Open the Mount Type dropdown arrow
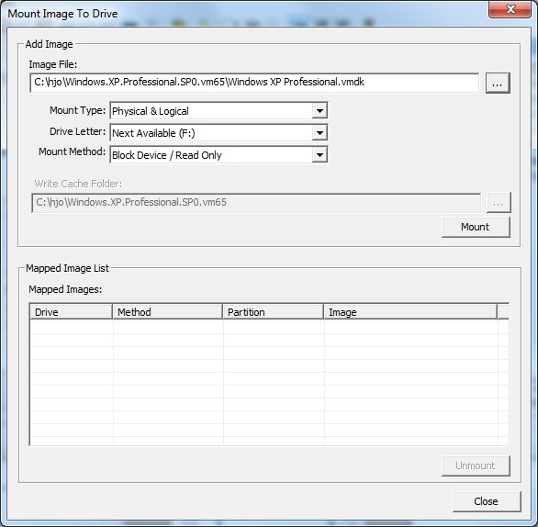The image size is (538, 527). [x=319, y=111]
